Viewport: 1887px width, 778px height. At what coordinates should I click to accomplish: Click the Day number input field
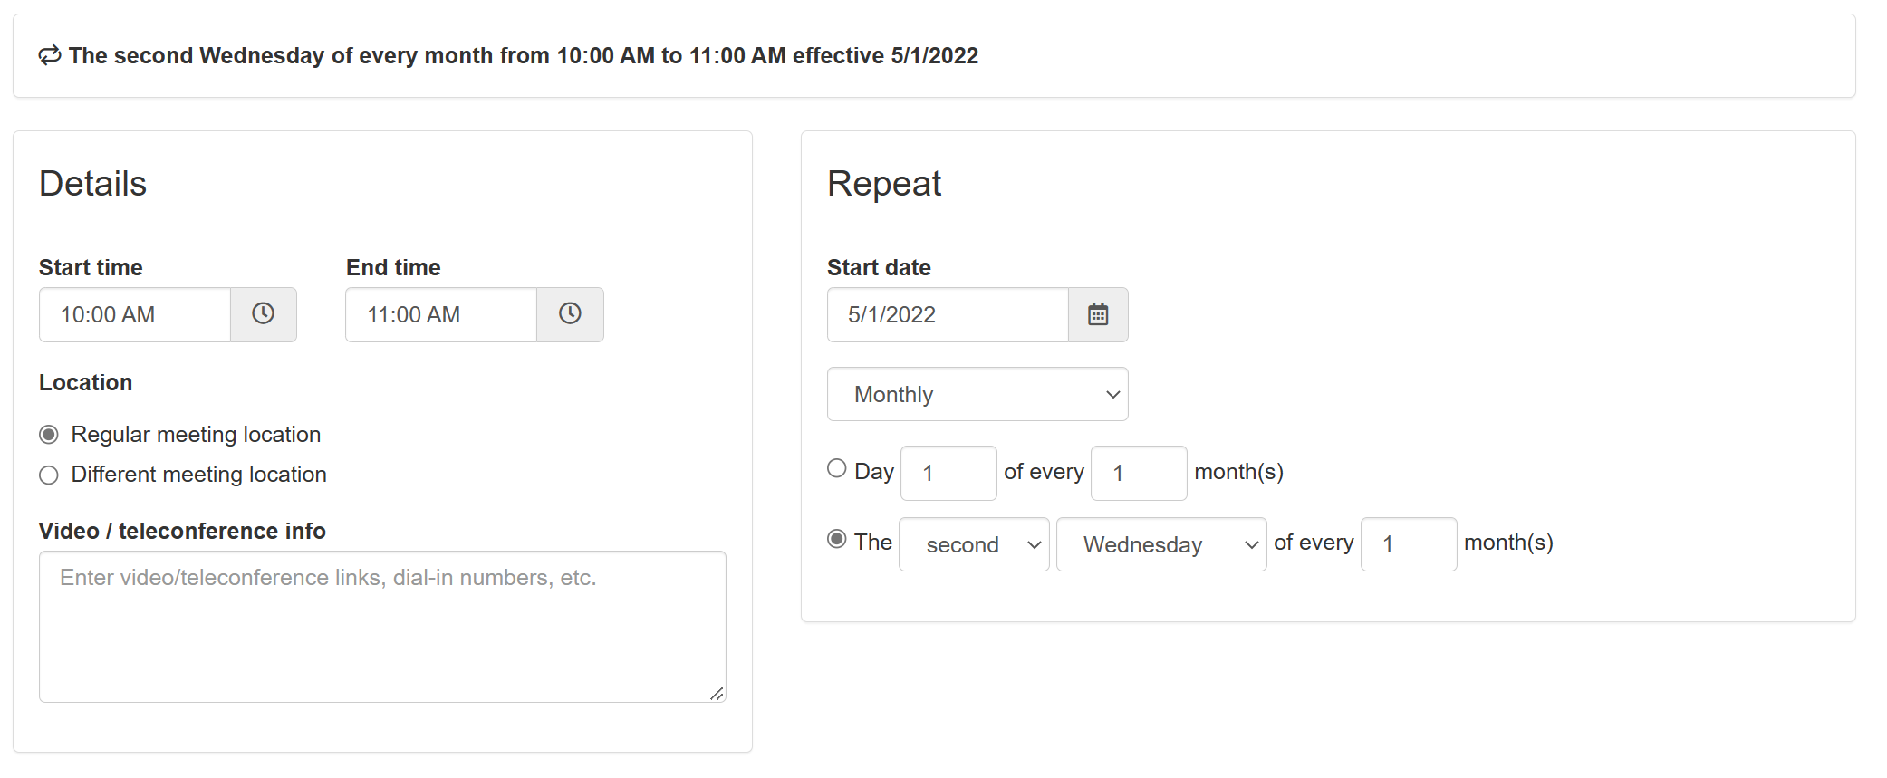tap(948, 473)
